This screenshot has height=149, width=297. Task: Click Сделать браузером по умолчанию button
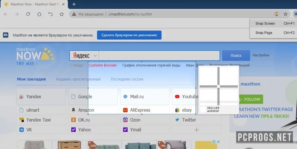pos(129,35)
